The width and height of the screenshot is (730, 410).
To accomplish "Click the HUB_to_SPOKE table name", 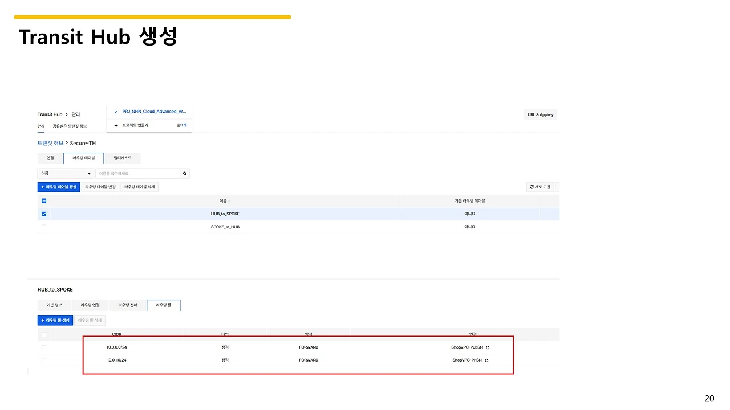I will point(225,214).
